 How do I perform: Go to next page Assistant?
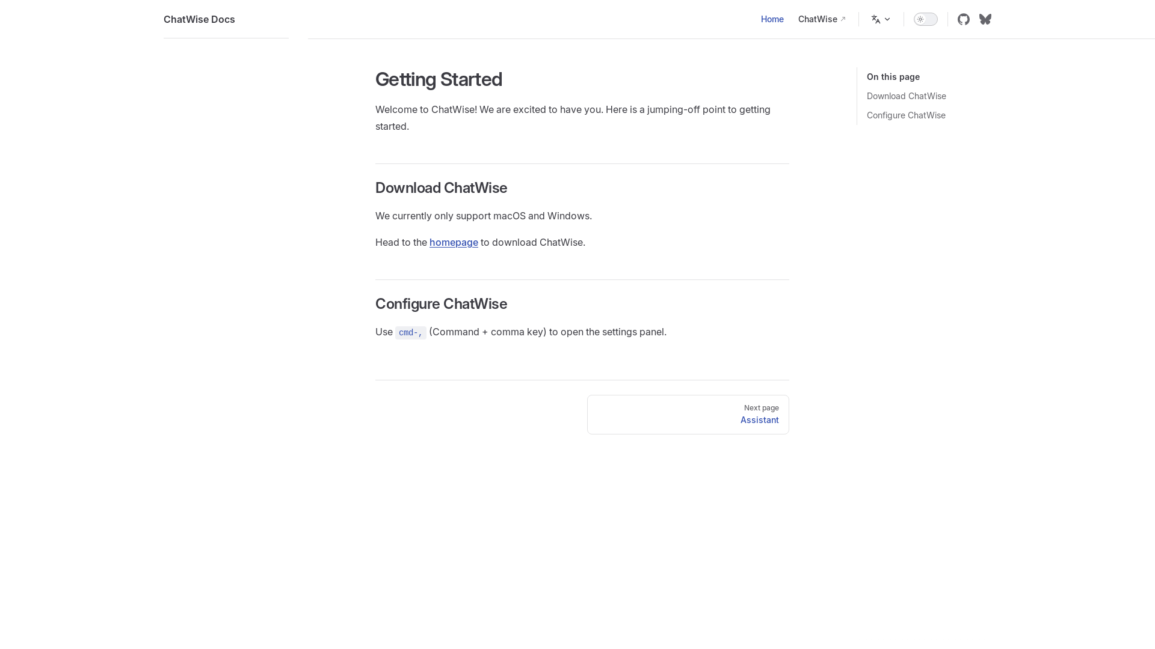[x=688, y=415]
